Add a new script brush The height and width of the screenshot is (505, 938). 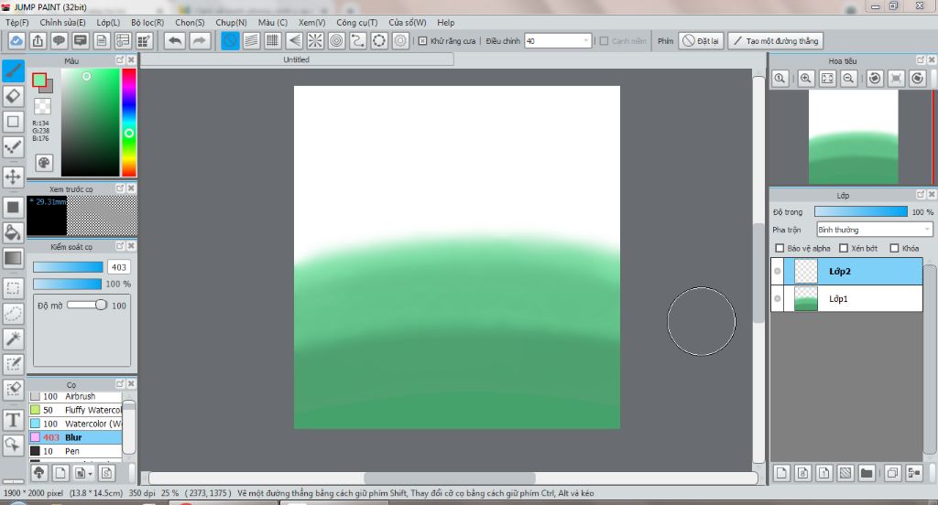point(106,473)
